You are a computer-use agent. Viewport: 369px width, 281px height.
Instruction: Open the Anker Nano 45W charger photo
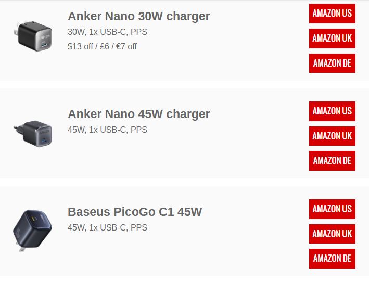tap(33, 134)
